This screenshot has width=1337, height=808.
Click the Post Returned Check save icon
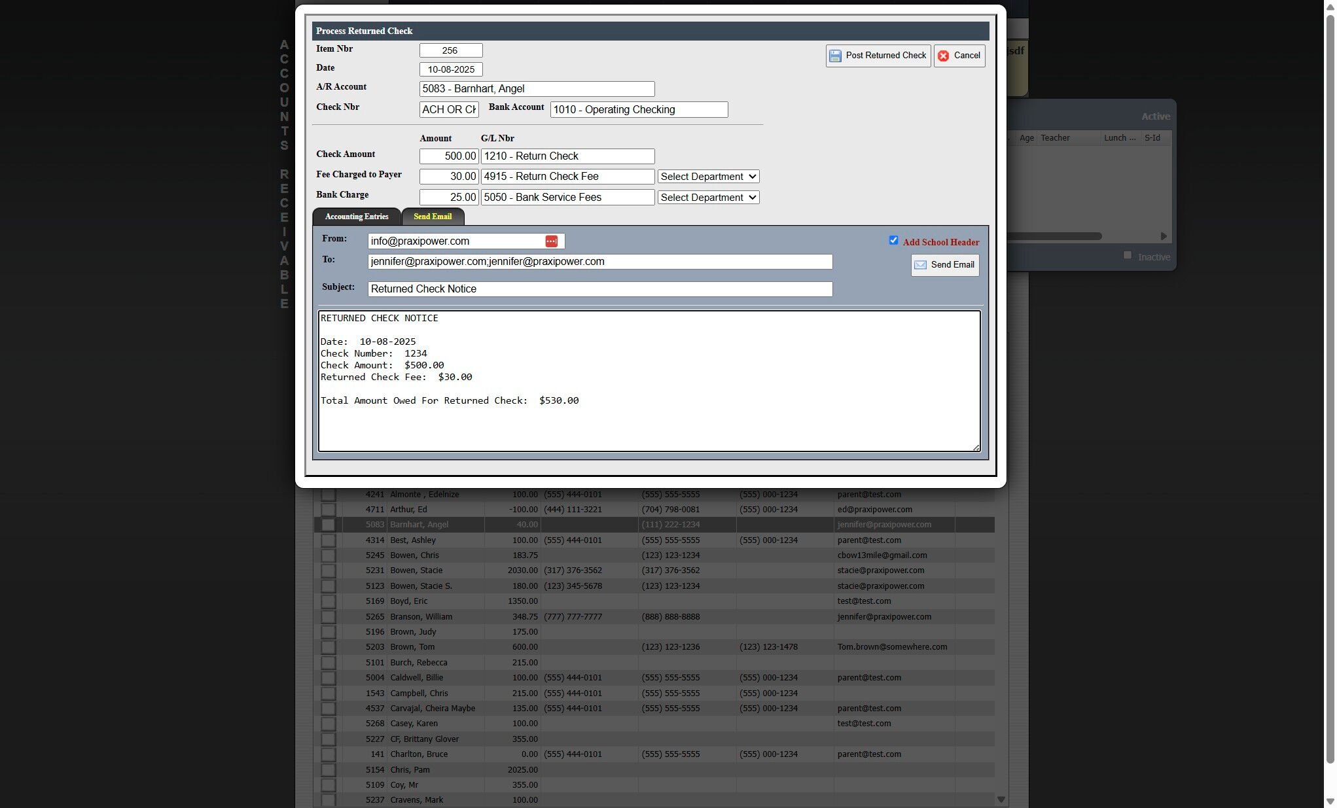tap(835, 56)
